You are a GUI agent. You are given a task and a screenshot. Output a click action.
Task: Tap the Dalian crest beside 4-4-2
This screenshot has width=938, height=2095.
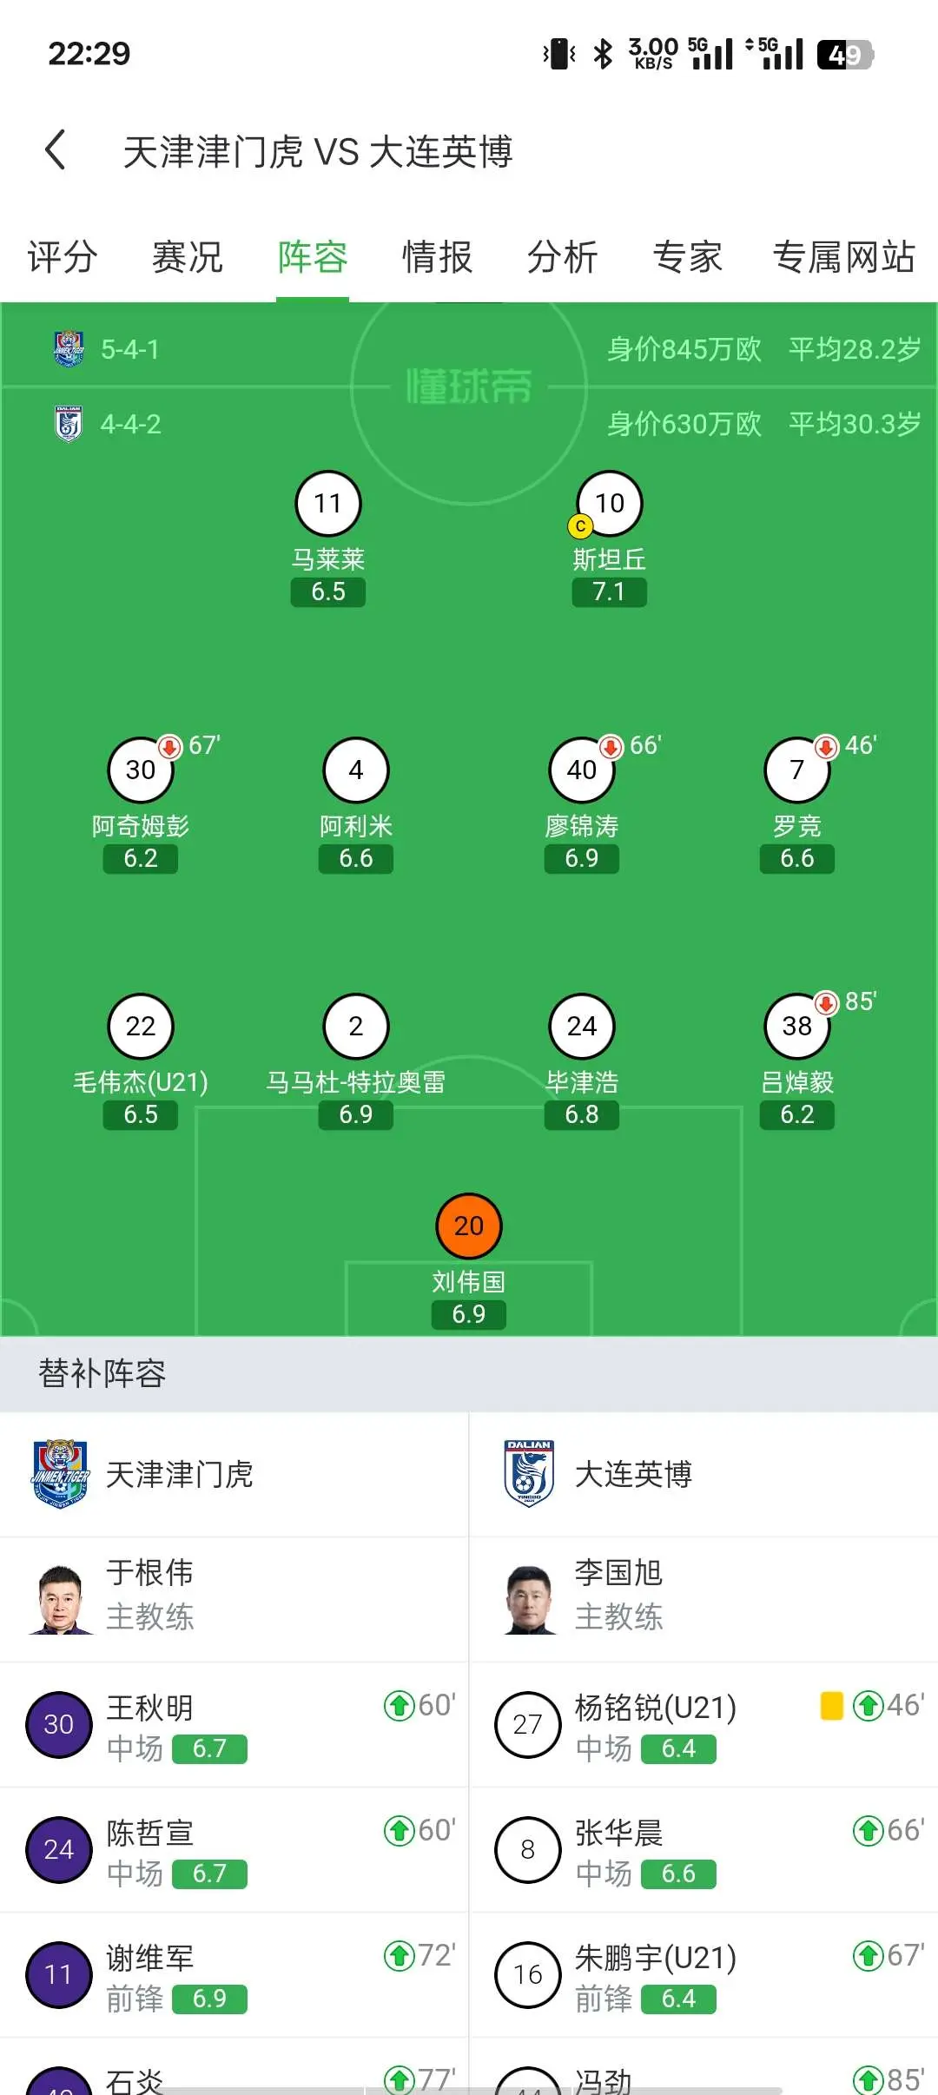point(69,424)
